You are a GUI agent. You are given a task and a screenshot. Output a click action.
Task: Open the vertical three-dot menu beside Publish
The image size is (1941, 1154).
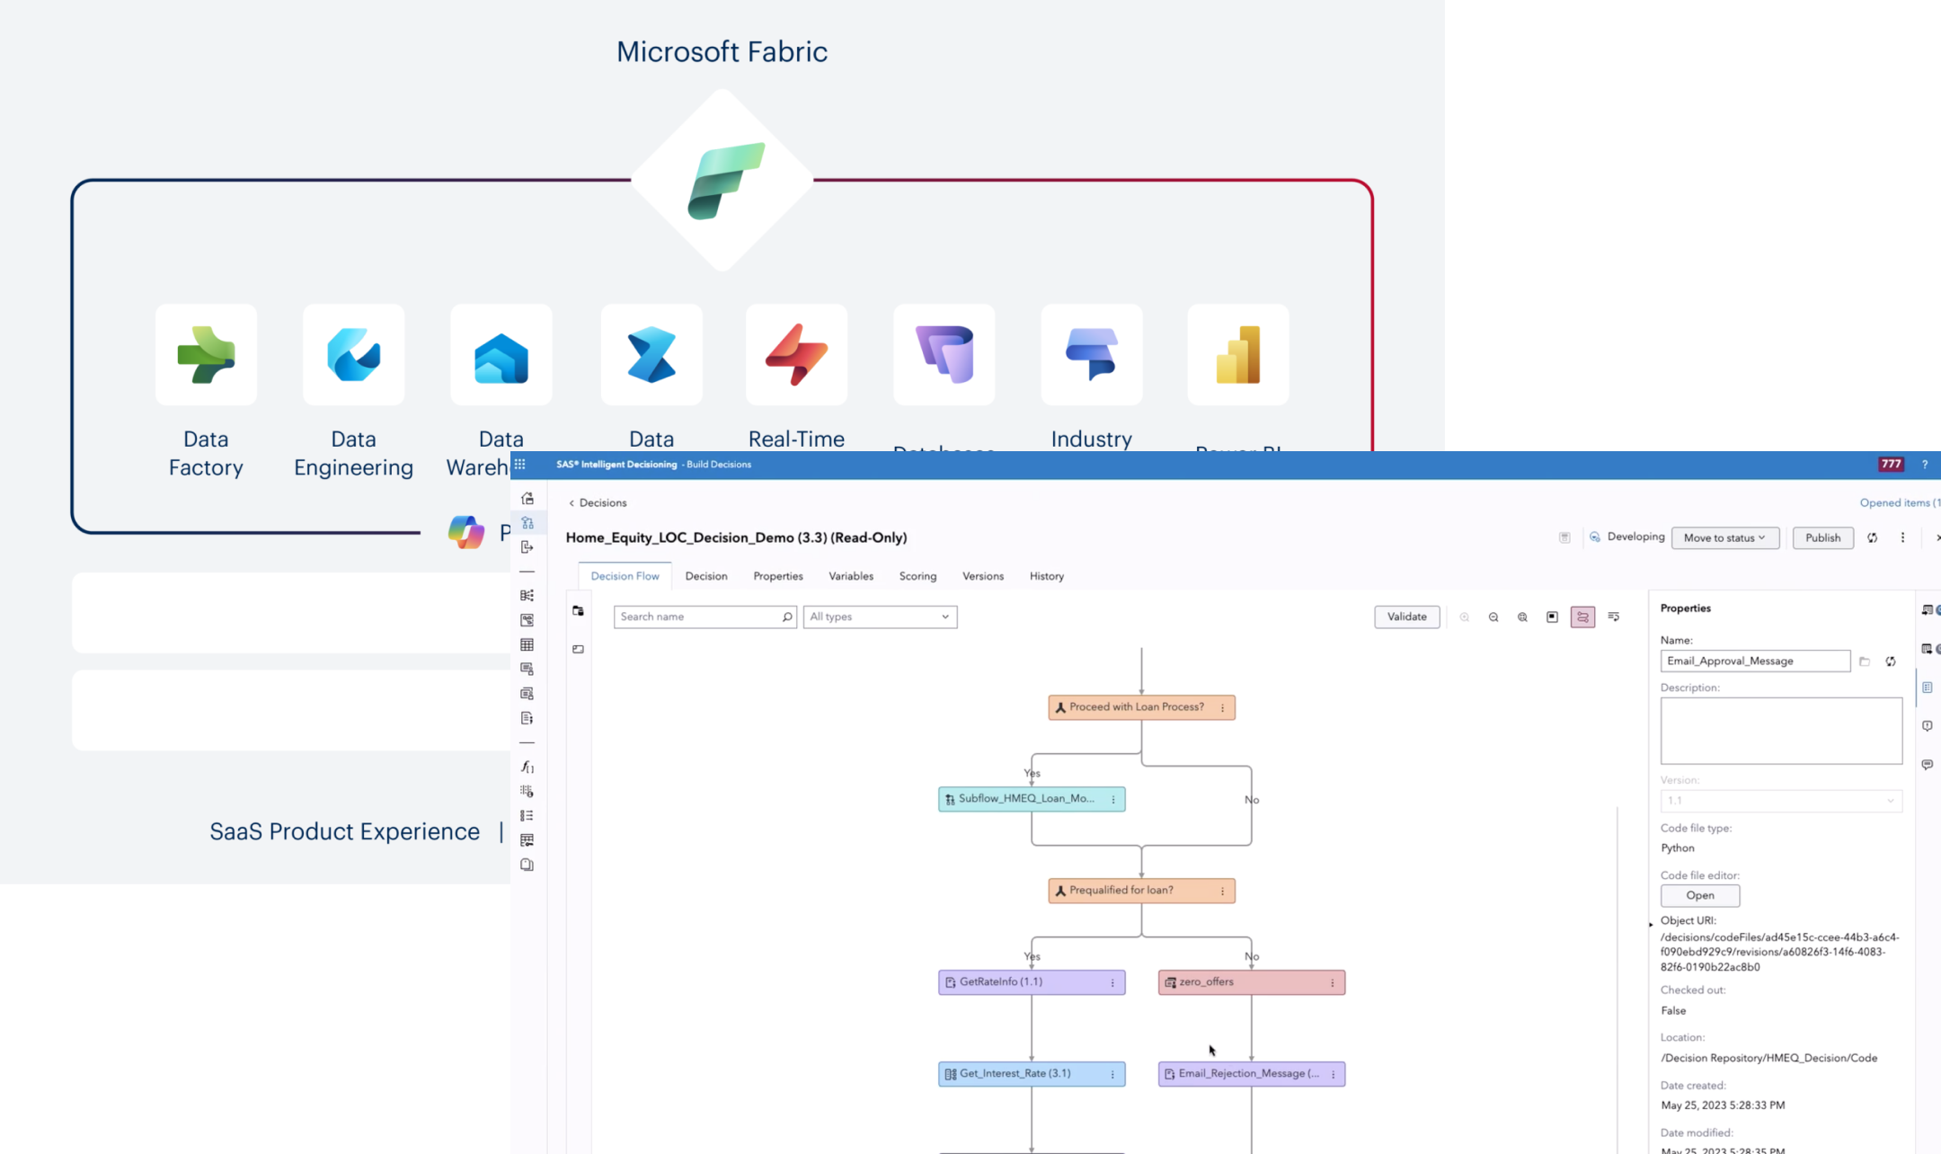(x=1902, y=537)
